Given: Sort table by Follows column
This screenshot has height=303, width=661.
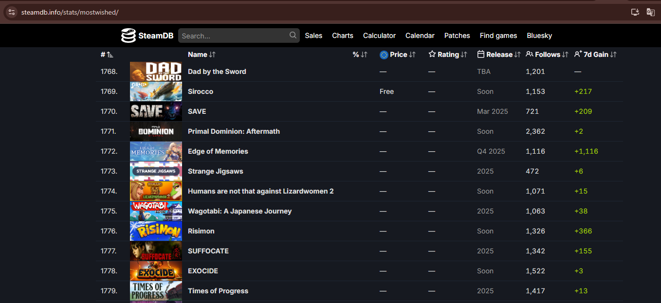Looking at the screenshot, I should click(x=547, y=54).
